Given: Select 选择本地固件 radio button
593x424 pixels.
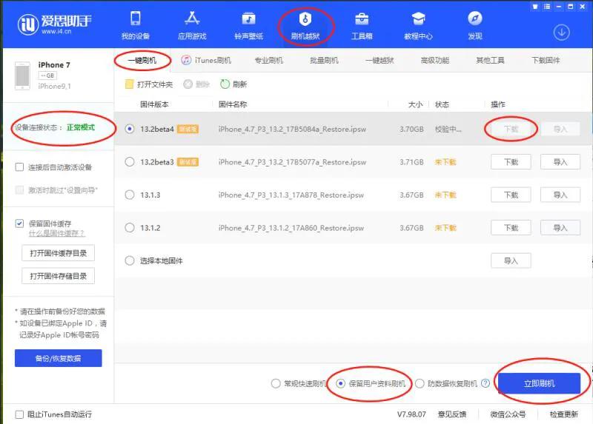Looking at the screenshot, I should pyautogui.click(x=130, y=260).
